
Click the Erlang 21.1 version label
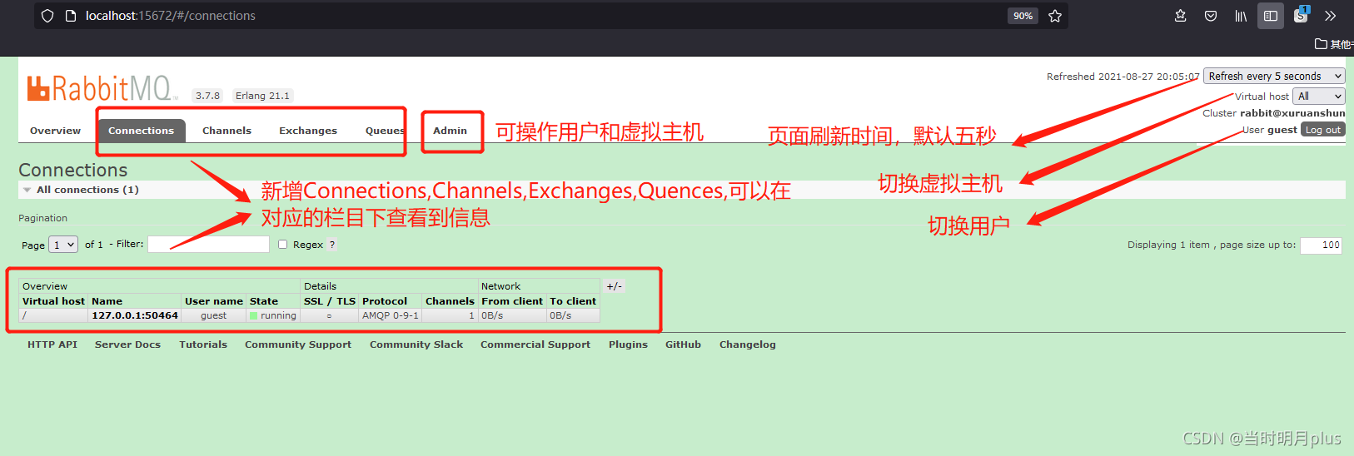262,96
